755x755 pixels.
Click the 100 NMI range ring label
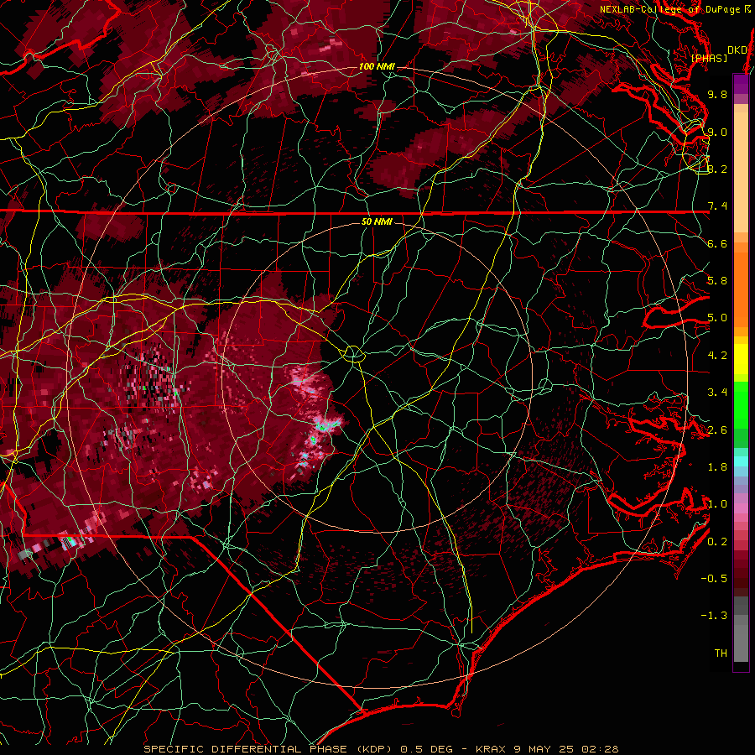377,66
